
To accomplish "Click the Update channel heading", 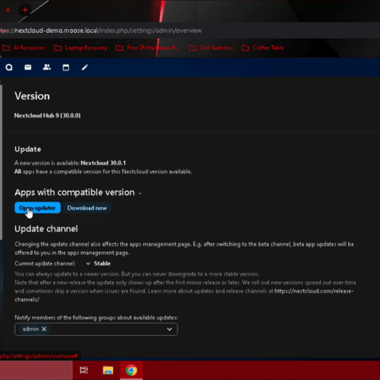I will 46,229.
